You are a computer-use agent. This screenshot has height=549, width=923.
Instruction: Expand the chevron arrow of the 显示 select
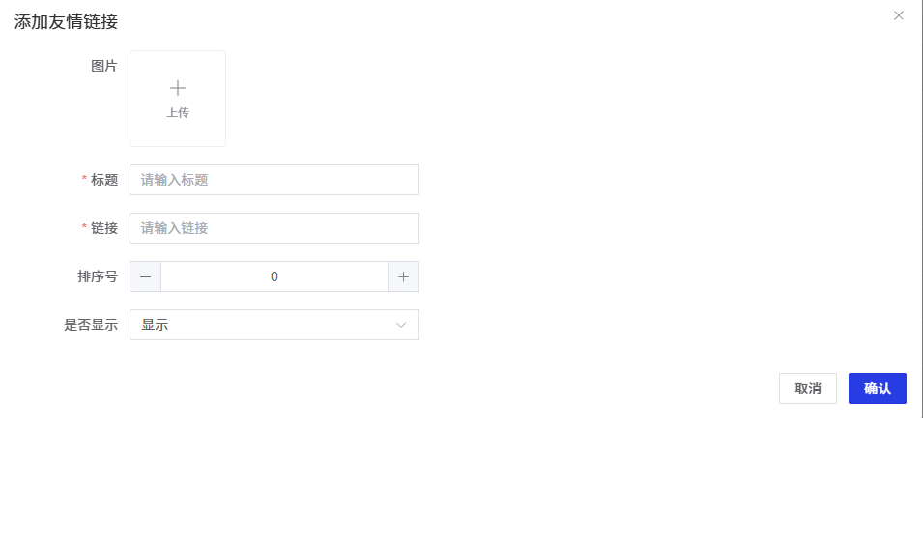coord(401,325)
